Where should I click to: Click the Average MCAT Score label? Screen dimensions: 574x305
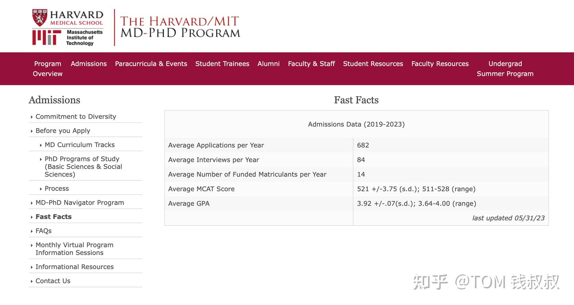201,189
